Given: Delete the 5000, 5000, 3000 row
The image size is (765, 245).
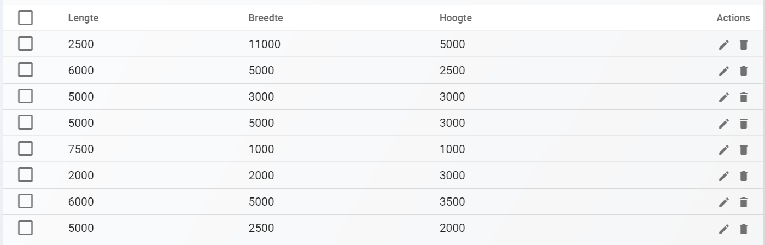Looking at the screenshot, I should pos(743,124).
